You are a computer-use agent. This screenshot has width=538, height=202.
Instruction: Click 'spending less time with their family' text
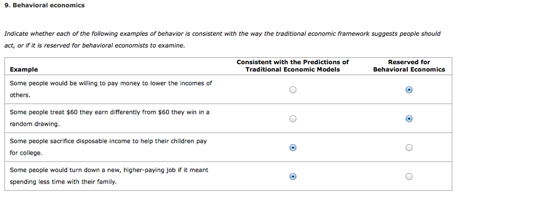[x=63, y=181]
